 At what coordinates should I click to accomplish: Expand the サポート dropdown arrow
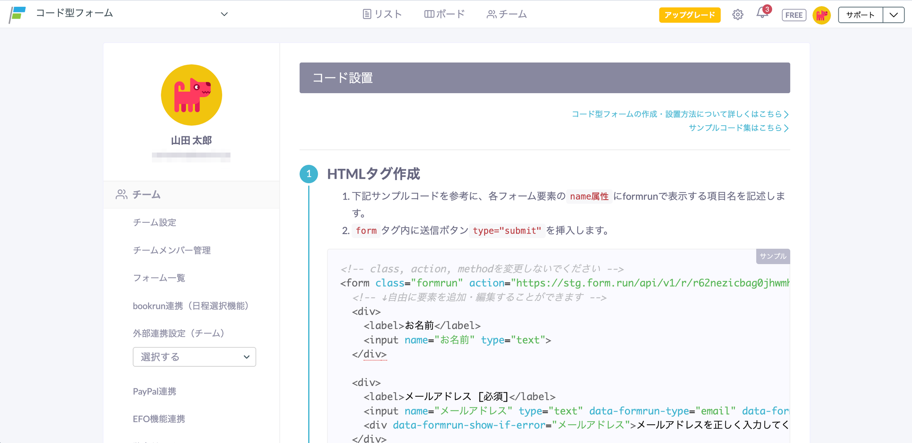tap(893, 15)
